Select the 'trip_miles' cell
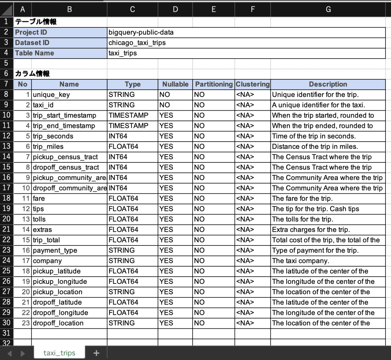391x360 pixels. click(x=69, y=146)
